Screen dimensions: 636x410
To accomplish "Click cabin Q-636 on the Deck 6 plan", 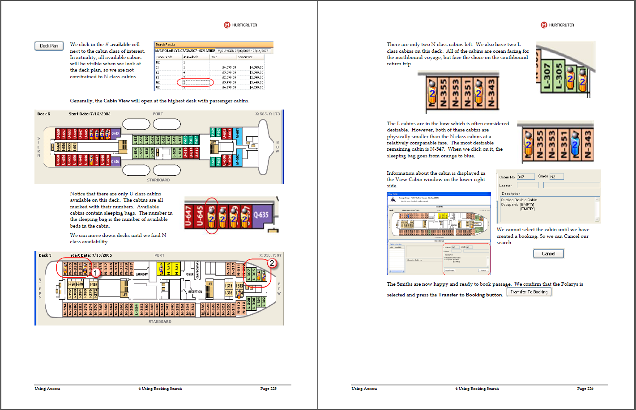I will 116,161.
